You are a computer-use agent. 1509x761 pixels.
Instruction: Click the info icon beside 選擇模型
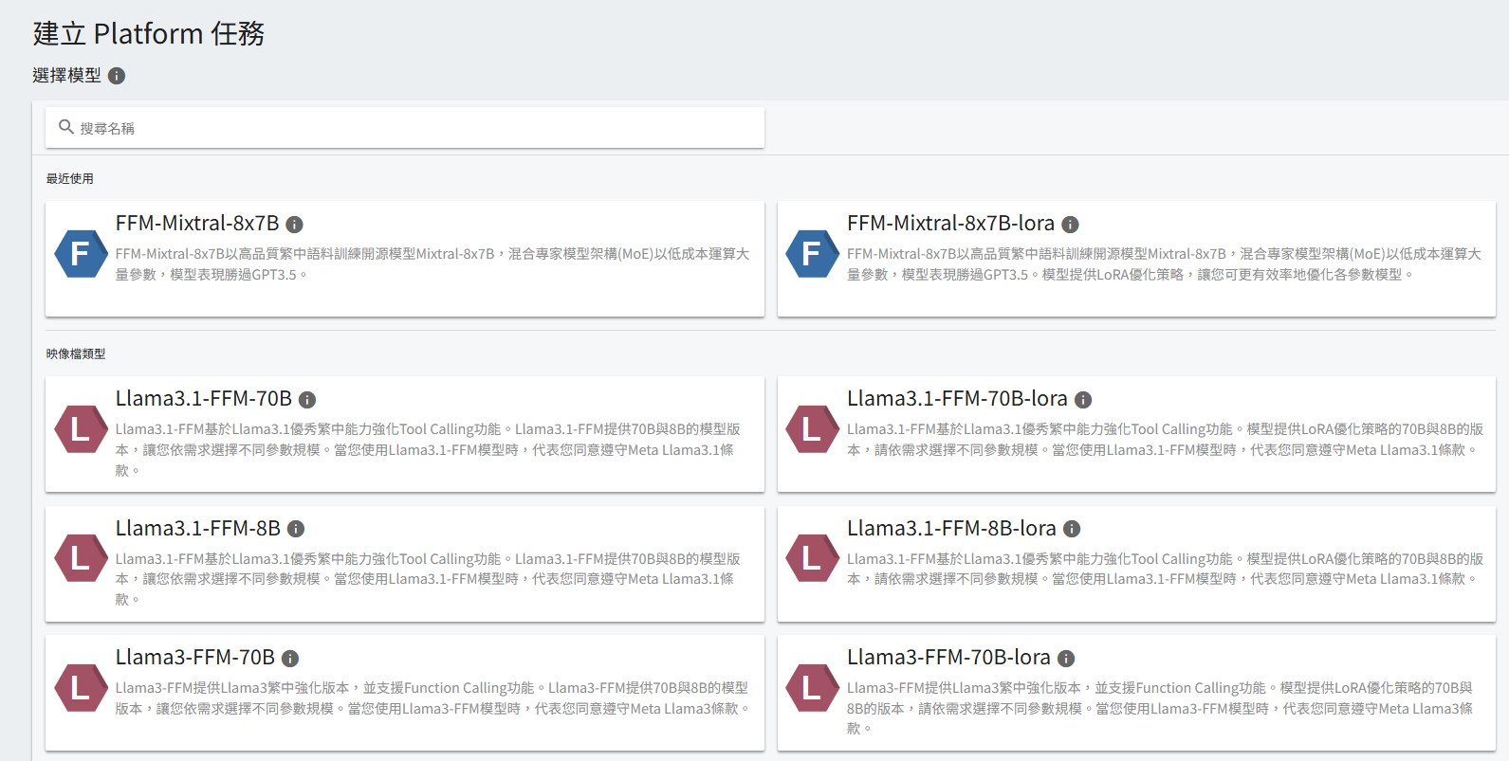117,76
